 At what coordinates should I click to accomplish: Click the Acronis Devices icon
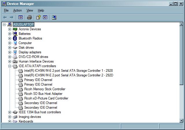coord(15,29)
